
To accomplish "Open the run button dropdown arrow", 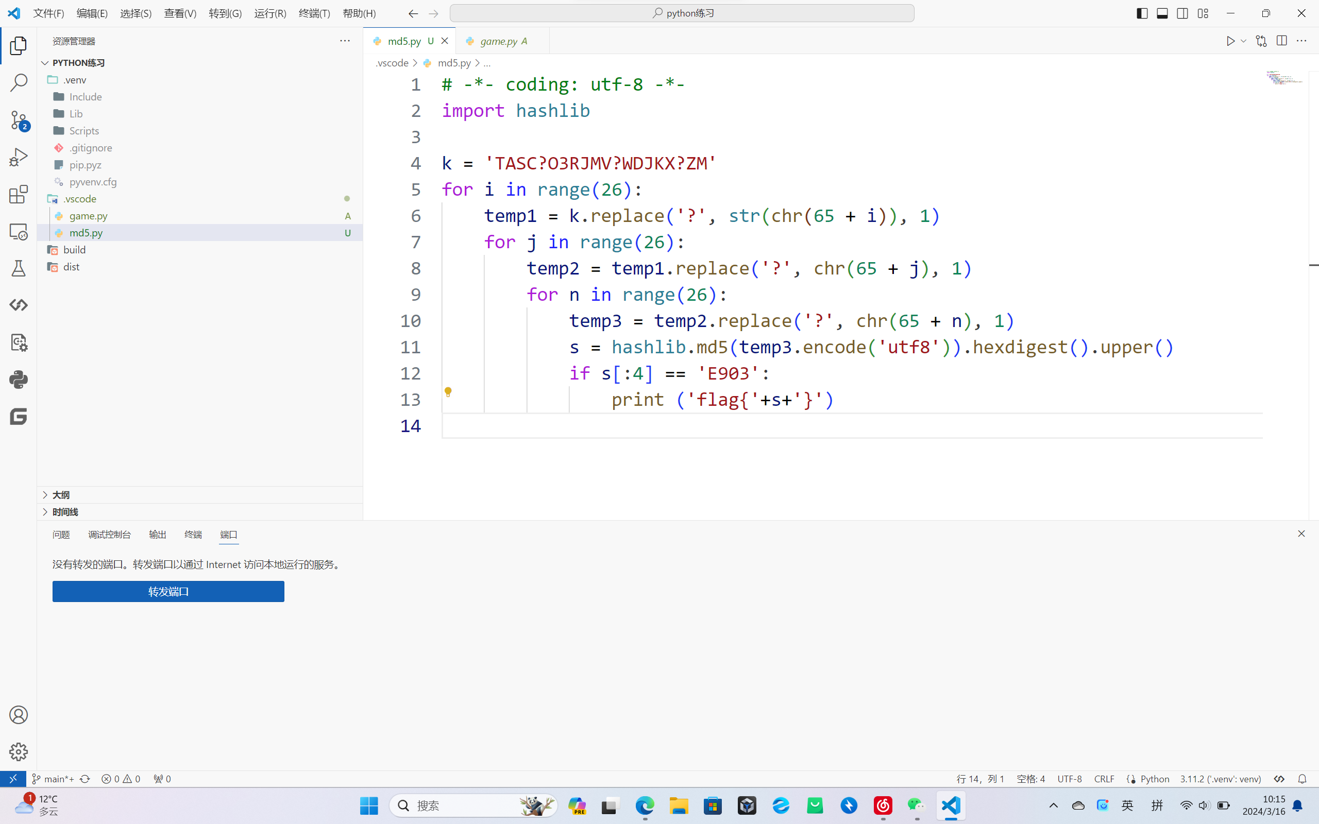I will click(1244, 41).
